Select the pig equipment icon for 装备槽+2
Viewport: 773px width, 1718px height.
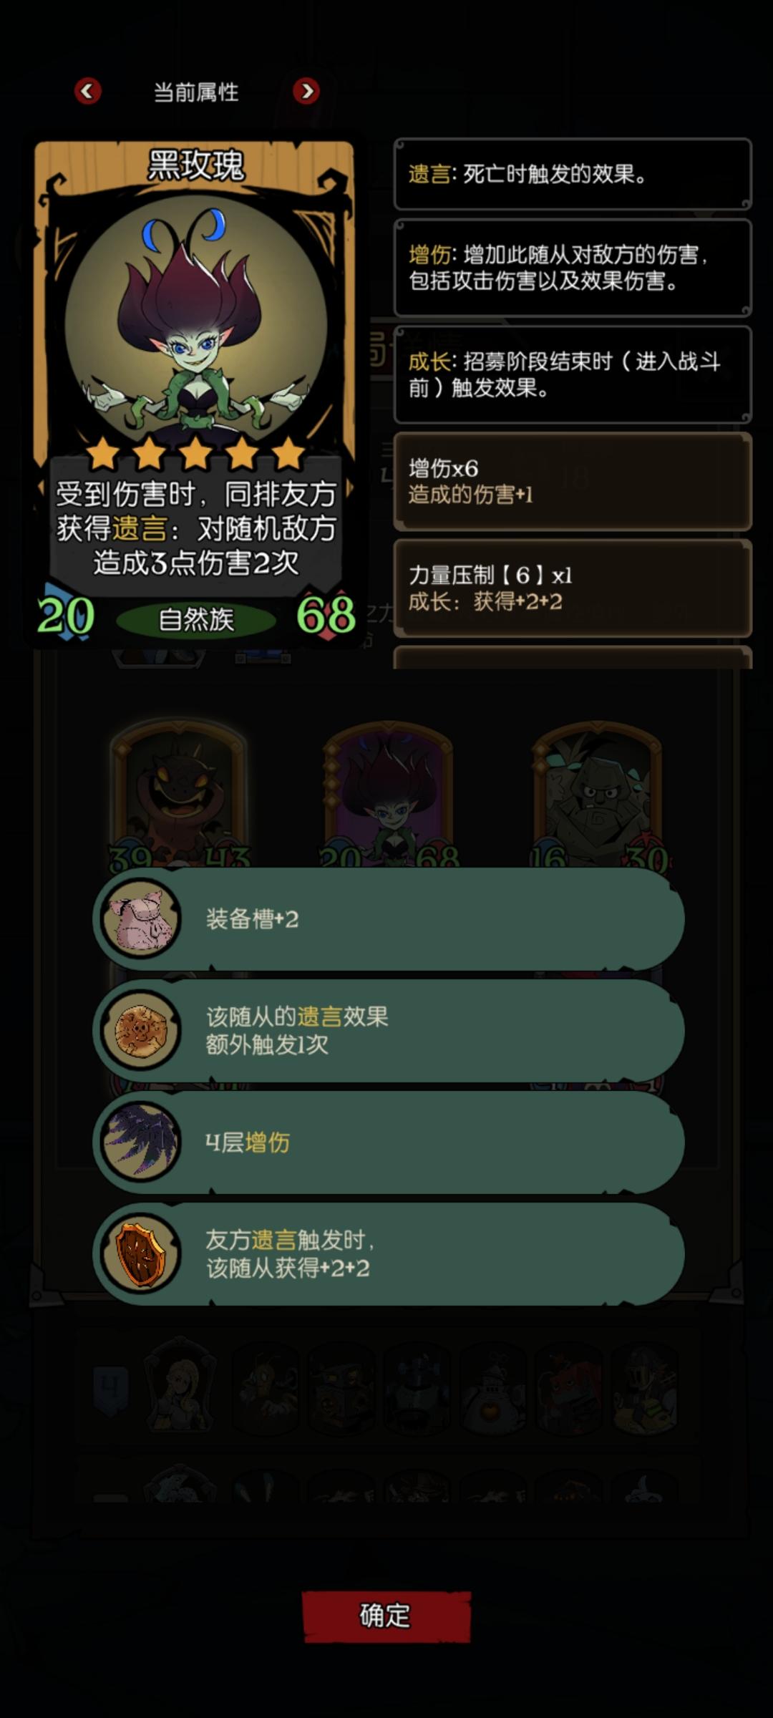tap(140, 919)
